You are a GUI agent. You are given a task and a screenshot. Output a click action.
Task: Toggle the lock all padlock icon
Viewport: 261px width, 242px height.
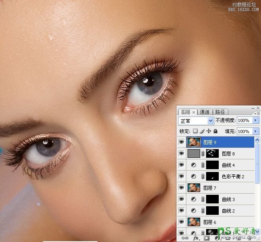pyautogui.click(x=215, y=131)
